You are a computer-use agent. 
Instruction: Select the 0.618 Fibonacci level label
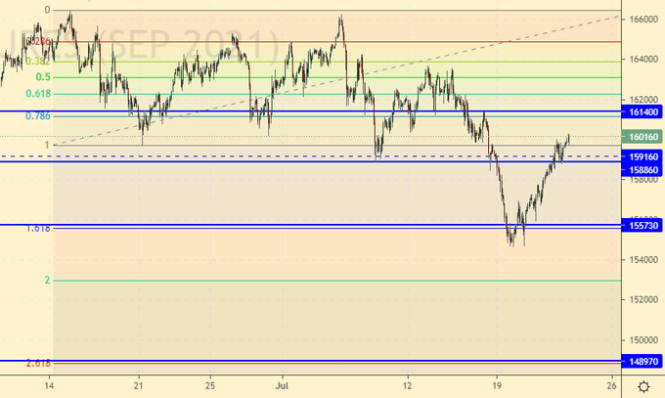(38, 94)
